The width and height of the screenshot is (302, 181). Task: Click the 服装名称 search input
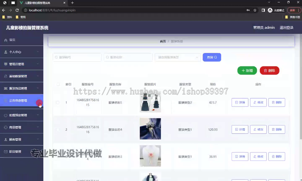point(128,57)
